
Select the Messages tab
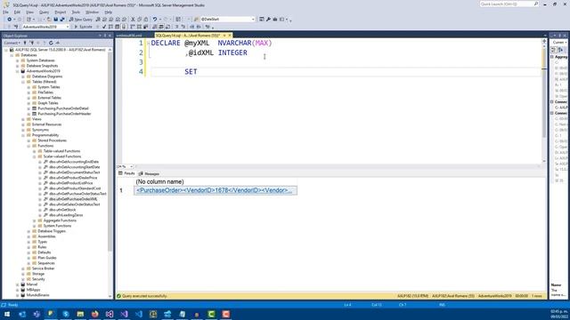(x=149, y=174)
